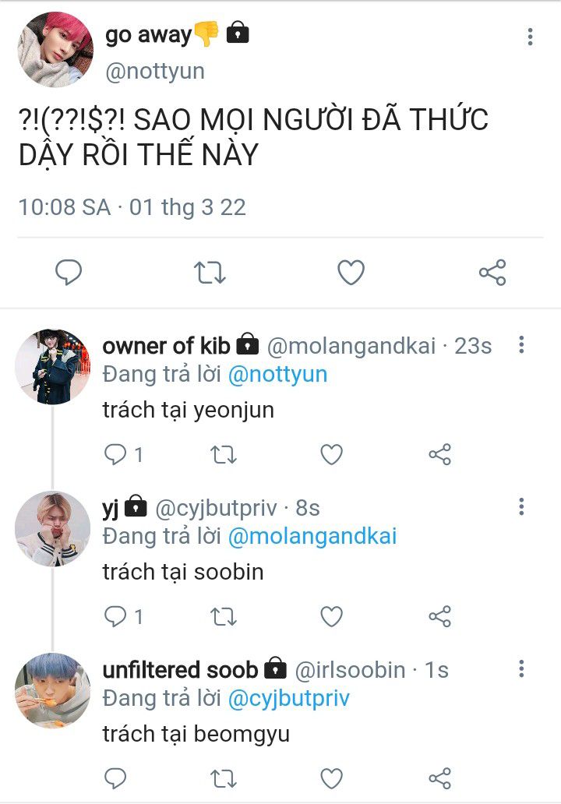The width and height of the screenshot is (561, 804).
Task: Open the @nottyun mention in first reply
Action: click(x=277, y=375)
